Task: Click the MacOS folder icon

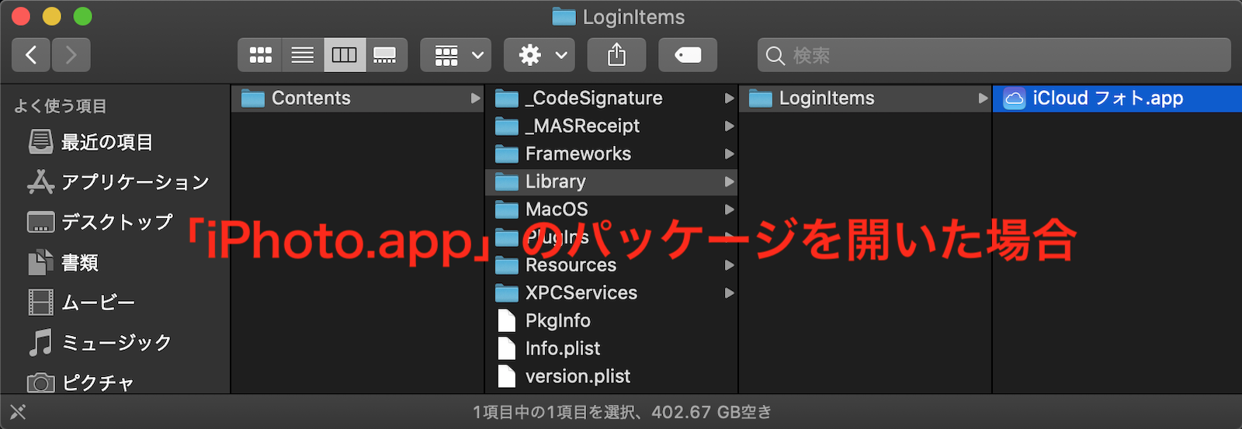Action: coord(507,209)
